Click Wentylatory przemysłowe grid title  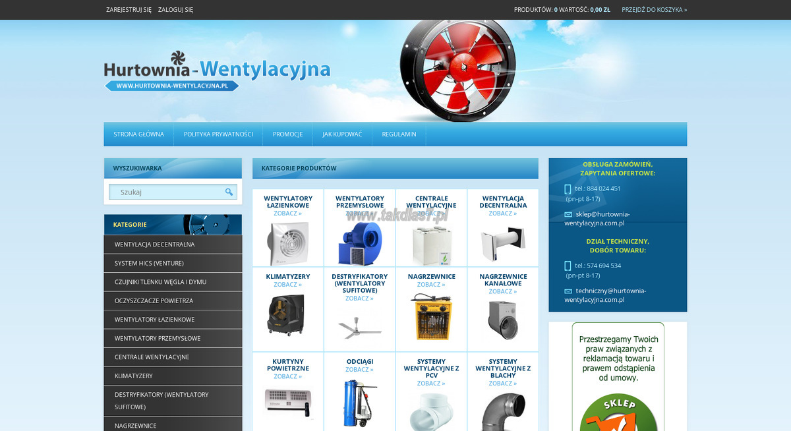(360, 202)
